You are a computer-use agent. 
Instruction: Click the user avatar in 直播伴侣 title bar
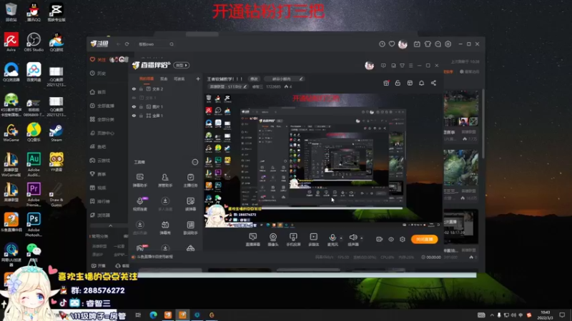click(369, 66)
